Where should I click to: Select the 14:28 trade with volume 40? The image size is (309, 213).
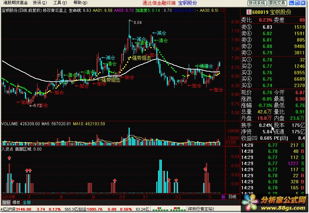click(x=273, y=151)
